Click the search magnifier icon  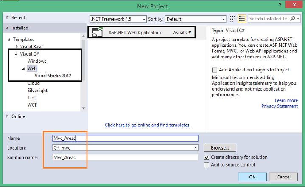[x=293, y=19]
